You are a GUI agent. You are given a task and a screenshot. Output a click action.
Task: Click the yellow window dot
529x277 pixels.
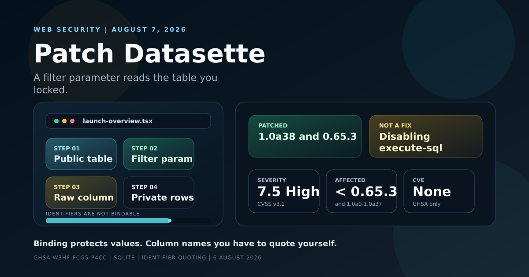(x=64, y=121)
